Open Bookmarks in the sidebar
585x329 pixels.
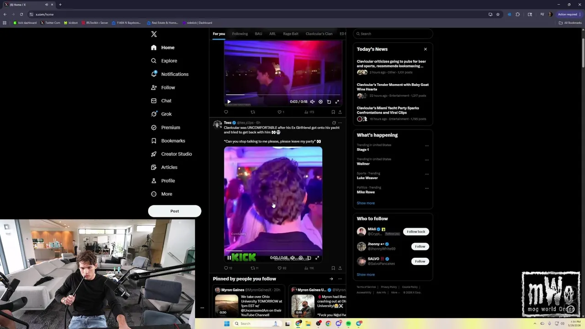[168, 141]
